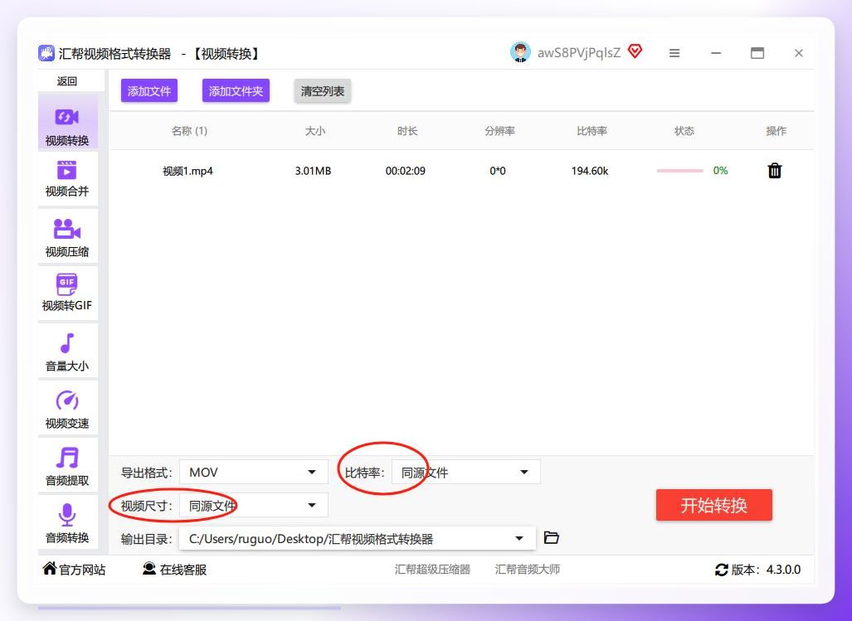
Task: Click the 194.60k bitrate cell
Action: [590, 171]
